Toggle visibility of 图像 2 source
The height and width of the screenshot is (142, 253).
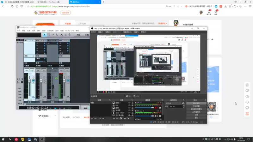click(129, 103)
